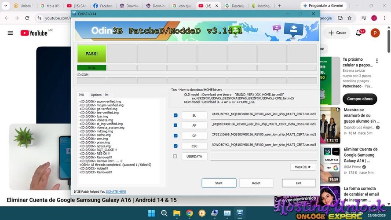Uncheck the CP file checkbox
Screen dimensions: 391x220
[x=175, y=136]
